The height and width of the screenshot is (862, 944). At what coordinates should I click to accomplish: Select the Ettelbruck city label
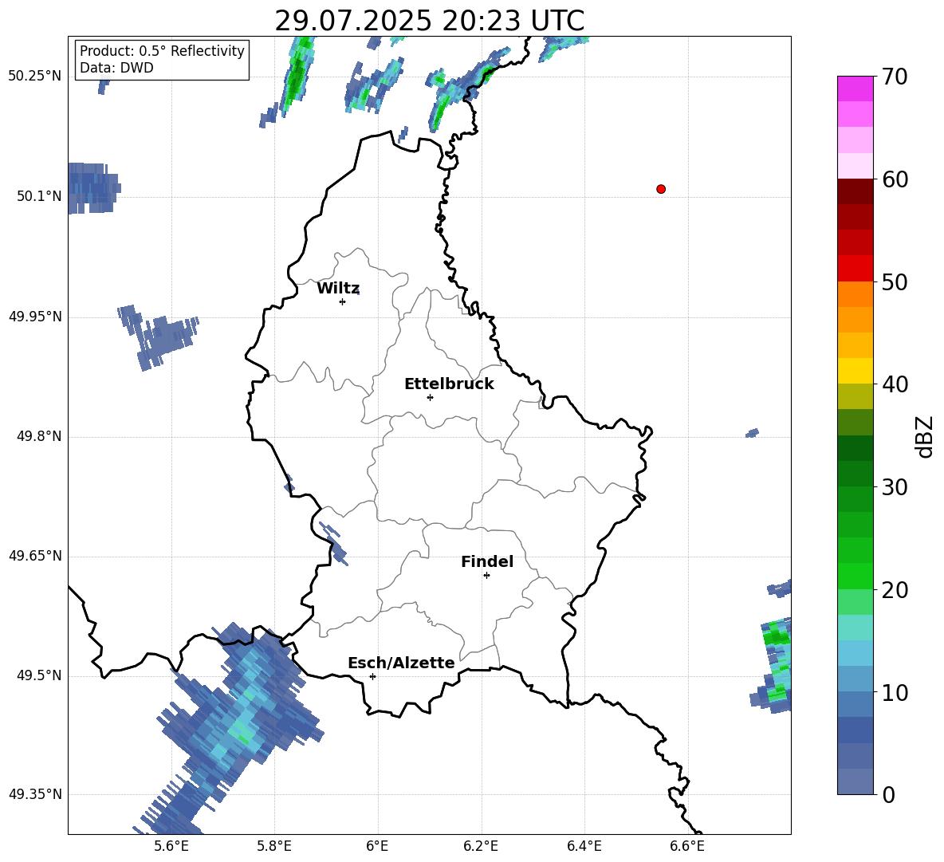click(x=449, y=384)
